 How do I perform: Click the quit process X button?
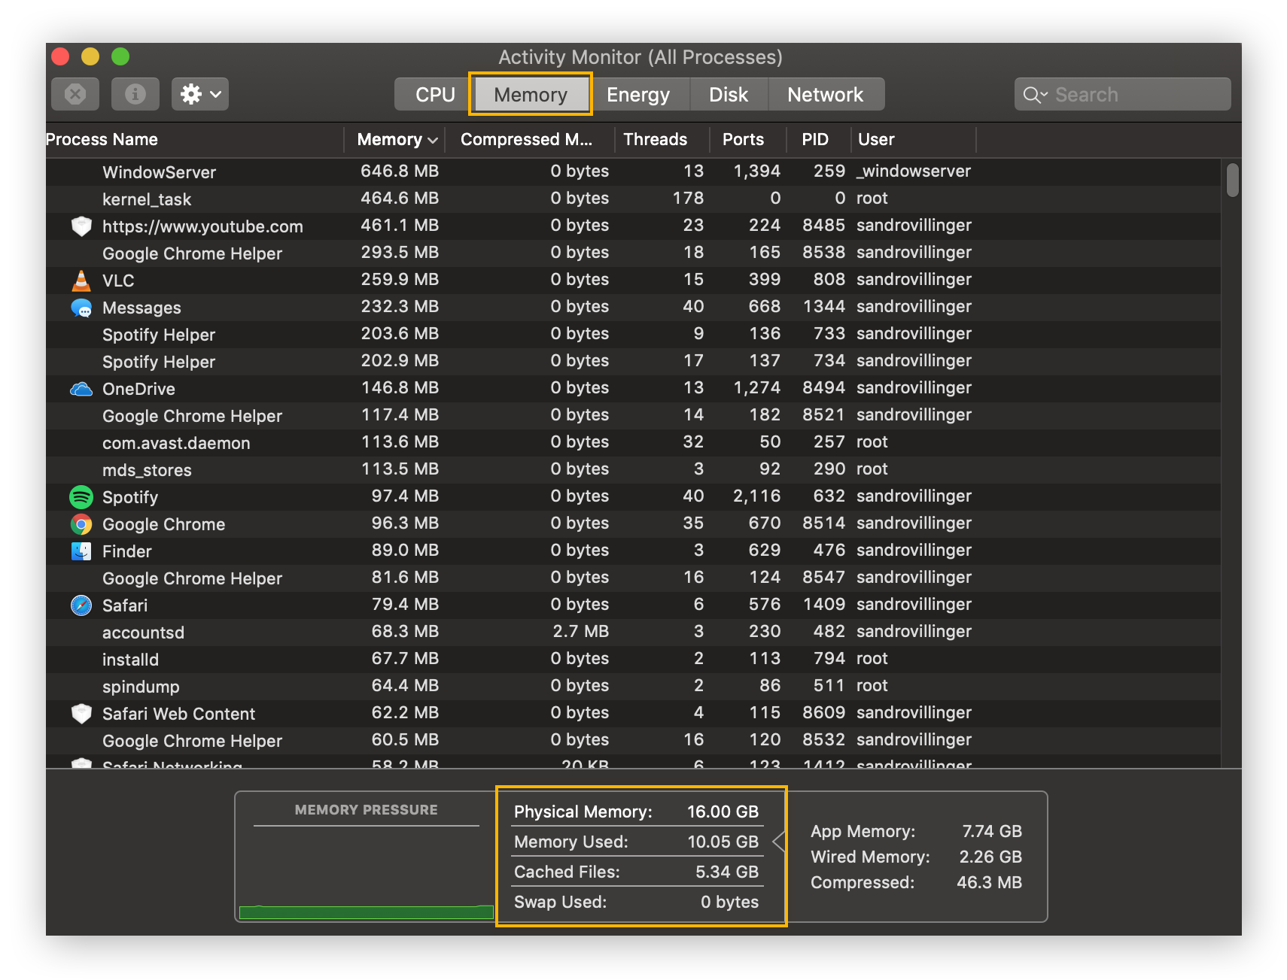click(75, 93)
